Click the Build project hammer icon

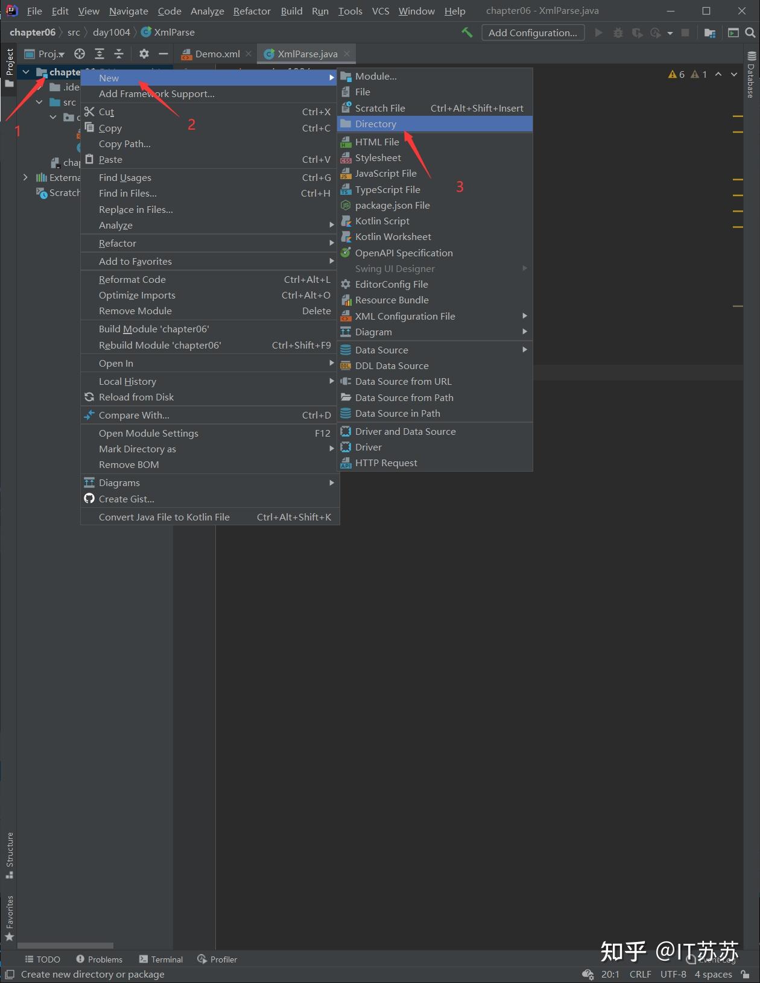(467, 33)
